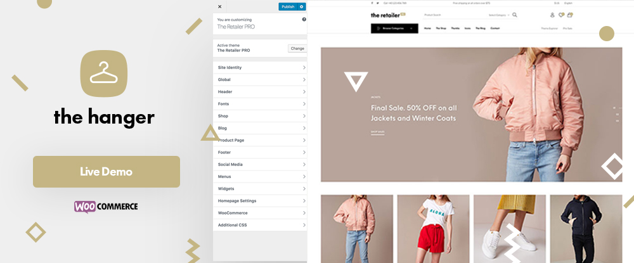Open the wishlist heart icon
The image size is (634, 263).
561,15
